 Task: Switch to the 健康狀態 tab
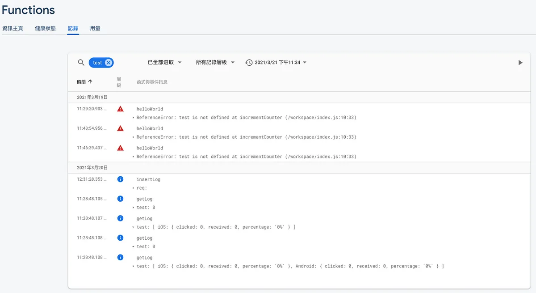(46, 28)
